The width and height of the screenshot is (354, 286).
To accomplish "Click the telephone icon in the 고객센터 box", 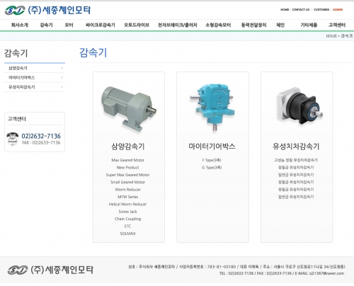I will point(13,139).
